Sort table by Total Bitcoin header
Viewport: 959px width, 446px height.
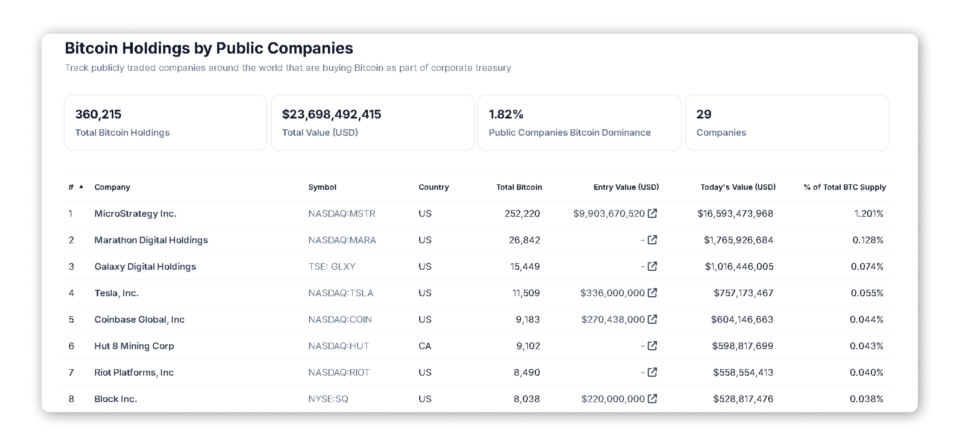519,187
